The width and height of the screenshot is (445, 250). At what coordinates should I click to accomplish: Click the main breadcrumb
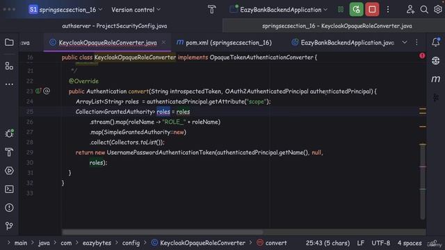[21, 243]
